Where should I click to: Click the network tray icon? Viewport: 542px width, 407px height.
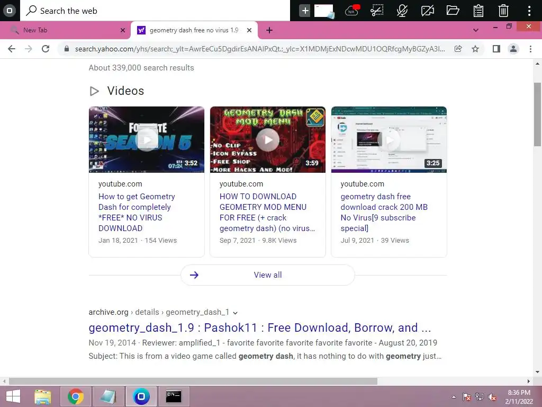(x=480, y=397)
